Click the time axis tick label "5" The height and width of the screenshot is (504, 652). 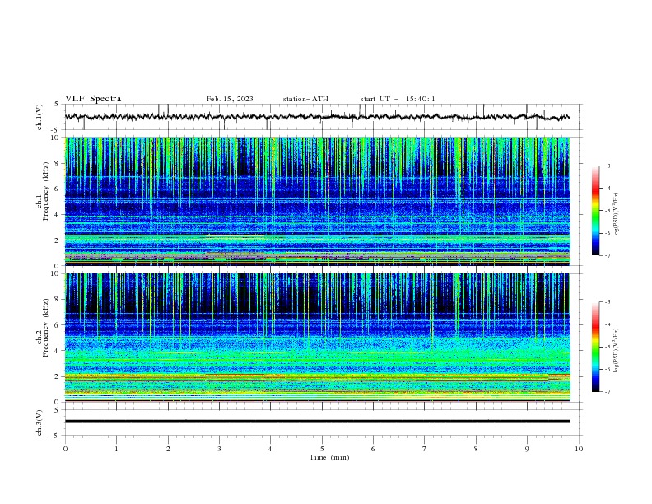[x=322, y=449]
